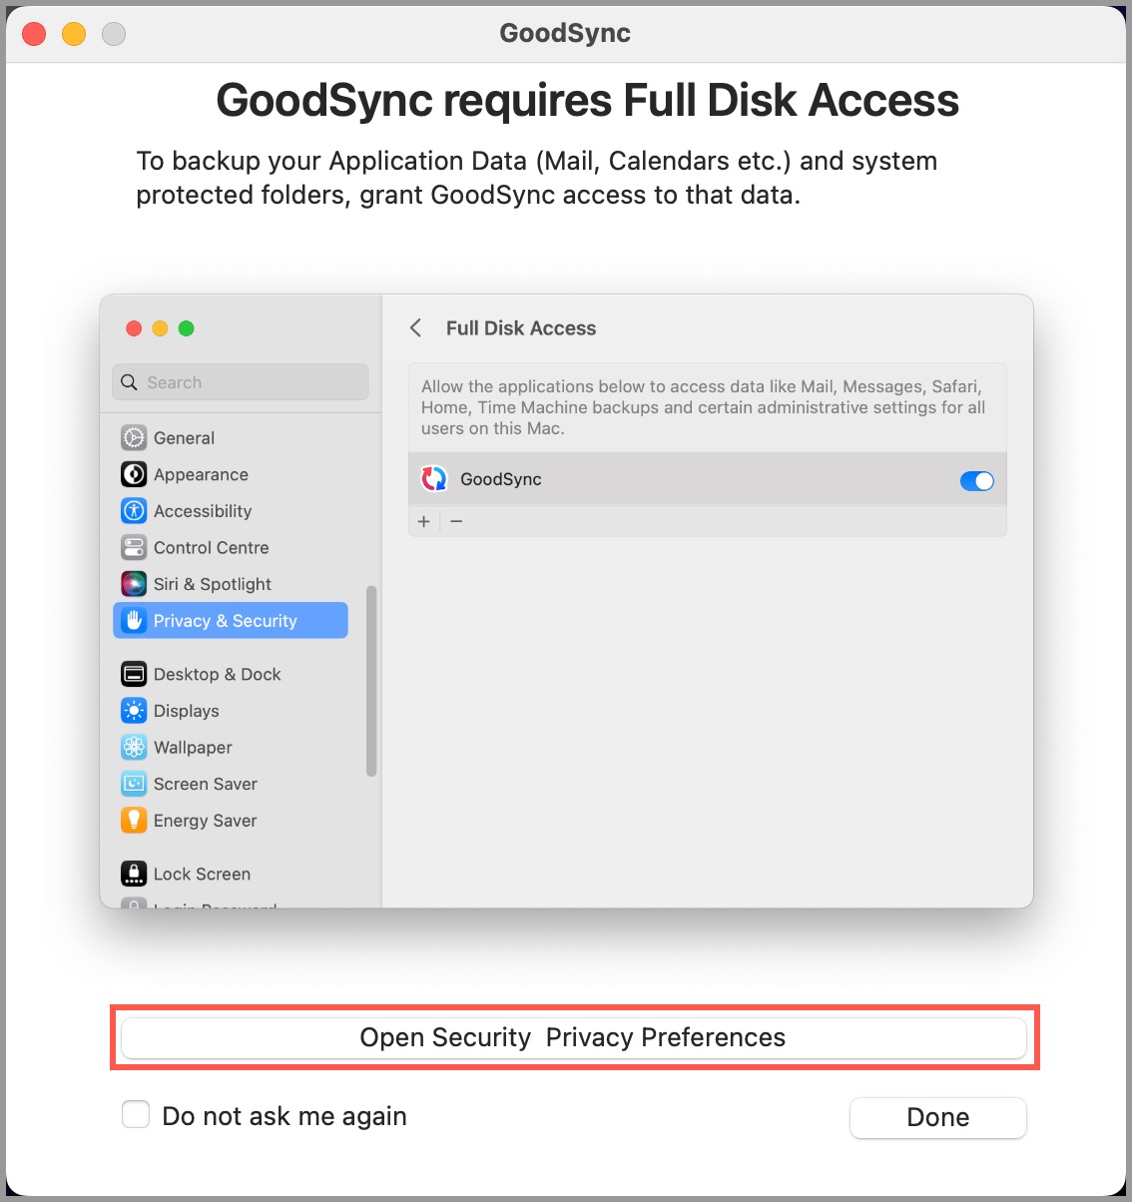This screenshot has width=1132, height=1202.
Task: Click the Done button
Action: (x=938, y=1117)
